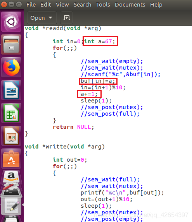Screen dimensions: 192x222
Task: Open the Documents menu
Action: [x=130, y=5]
